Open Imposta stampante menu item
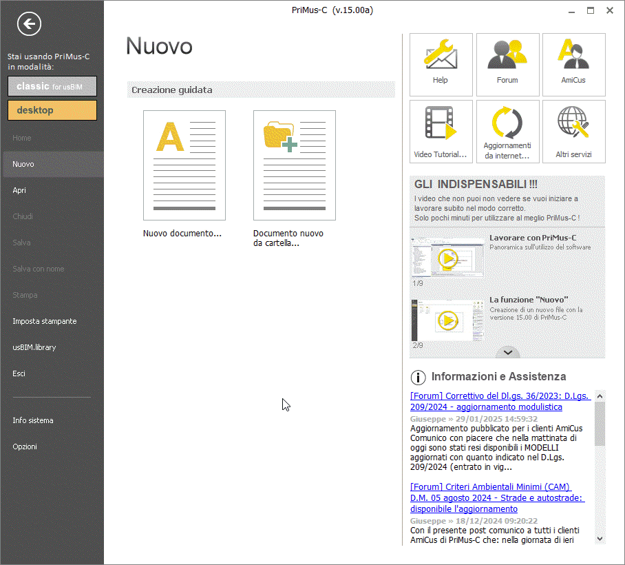The height and width of the screenshot is (565, 625). [x=44, y=321]
